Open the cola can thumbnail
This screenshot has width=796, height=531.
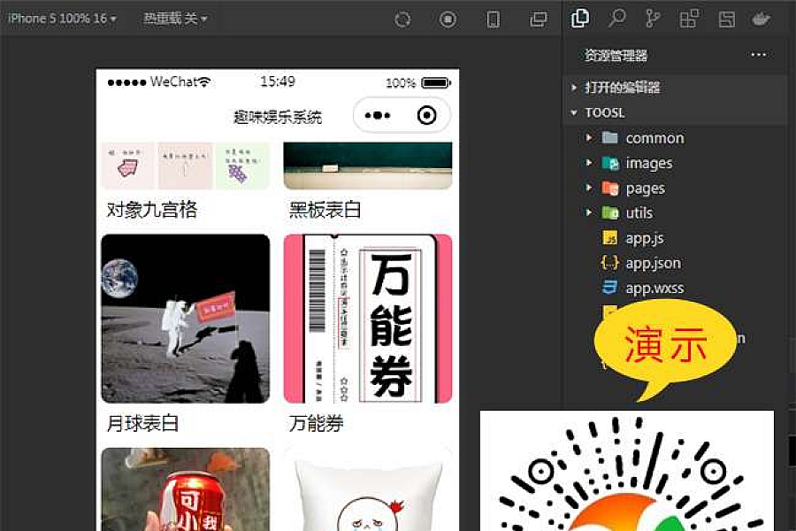[x=186, y=489]
